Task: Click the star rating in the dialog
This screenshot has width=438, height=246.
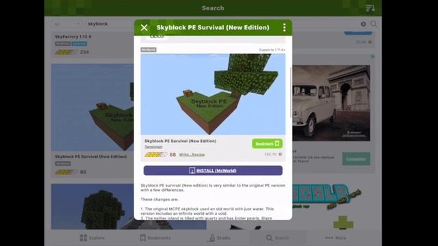Action: (x=156, y=154)
